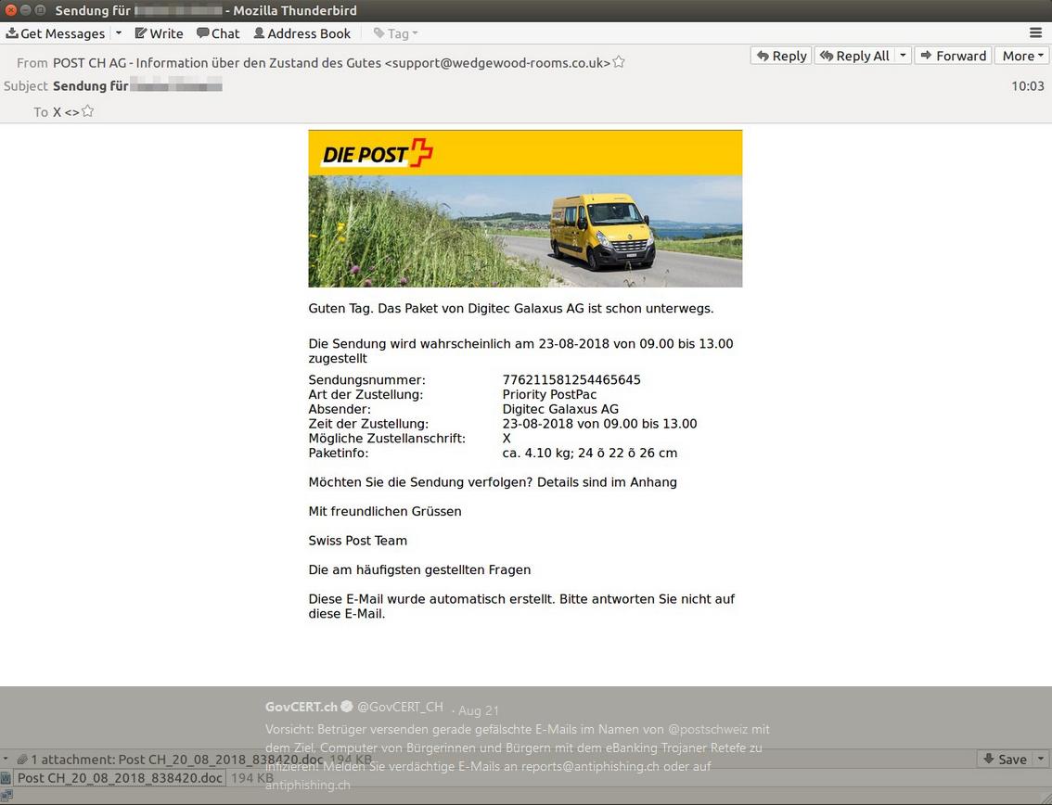The image size is (1052, 805).
Task: Click Reply All
Action: [x=855, y=56]
